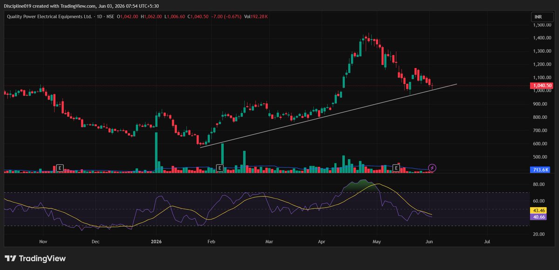Click the May label on time axis
Image resolution: width=559 pixels, height=270 pixels.
[378, 242]
